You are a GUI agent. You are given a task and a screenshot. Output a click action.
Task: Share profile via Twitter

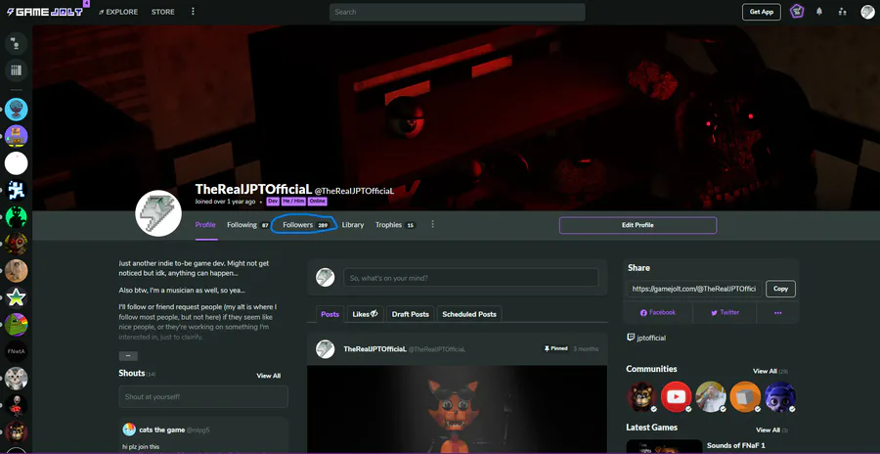tap(725, 312)
